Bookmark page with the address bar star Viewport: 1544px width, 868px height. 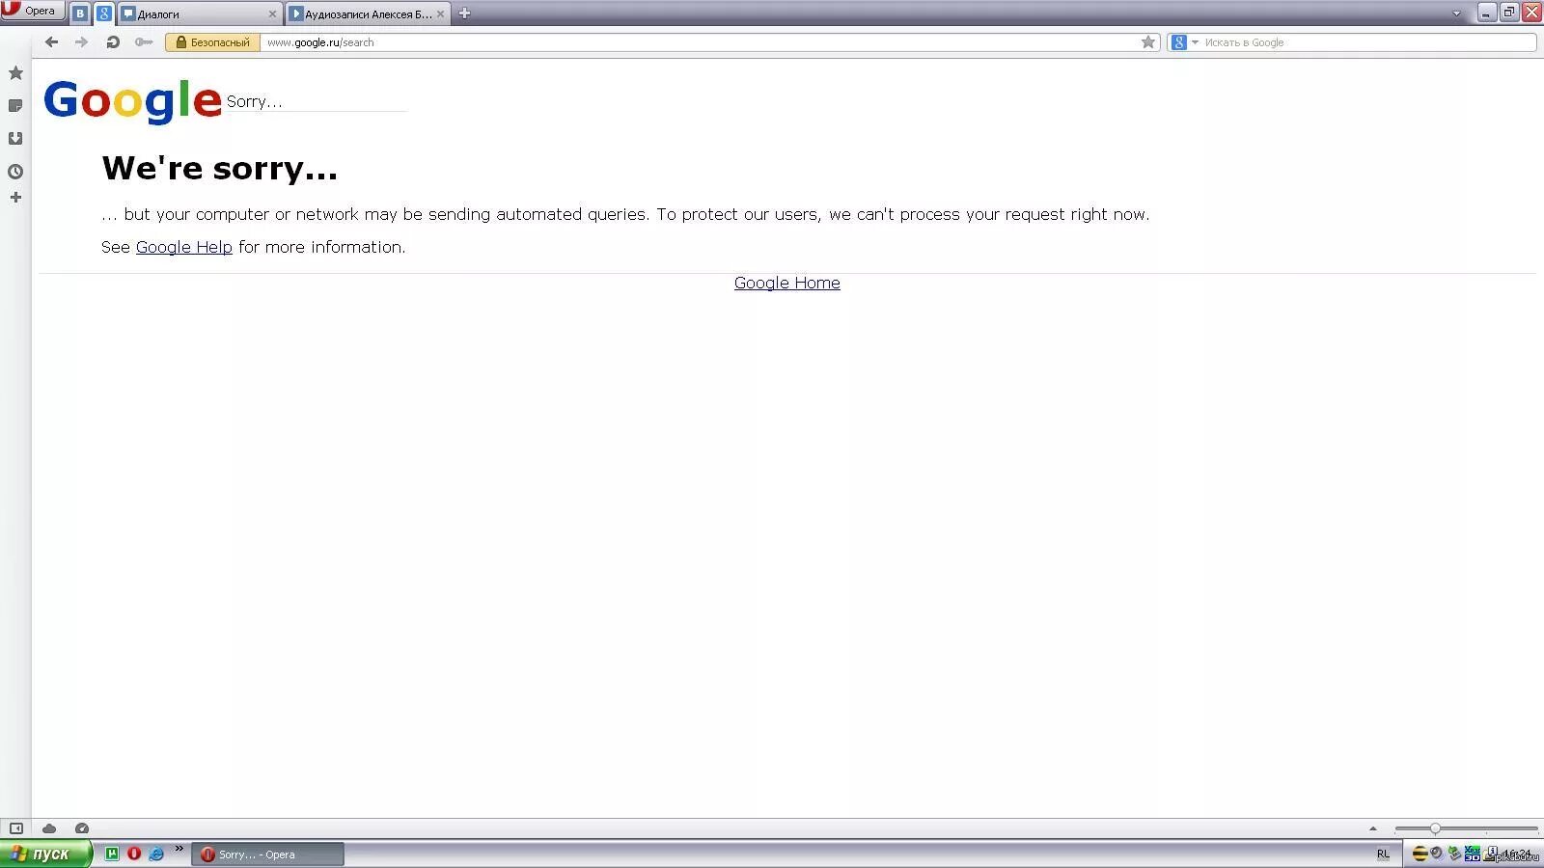pyautogui.click(x=1148, y=42)
